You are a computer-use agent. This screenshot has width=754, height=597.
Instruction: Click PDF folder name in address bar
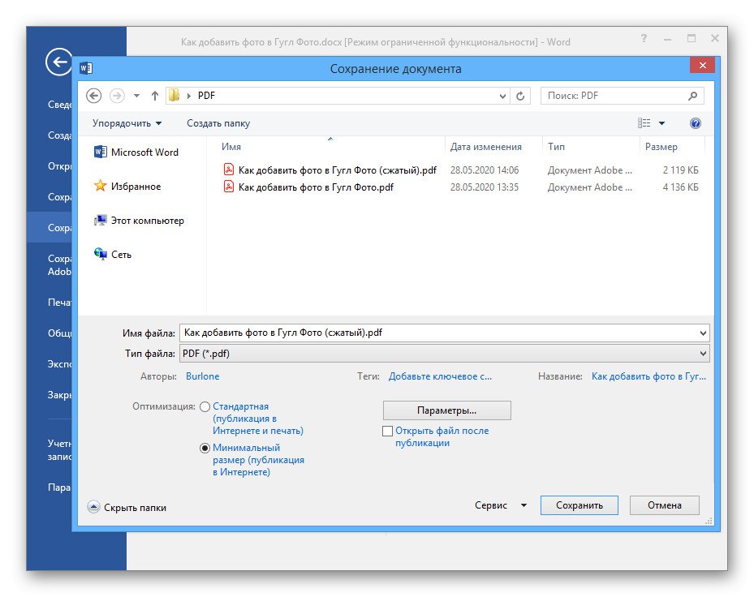tap(206, 96)
